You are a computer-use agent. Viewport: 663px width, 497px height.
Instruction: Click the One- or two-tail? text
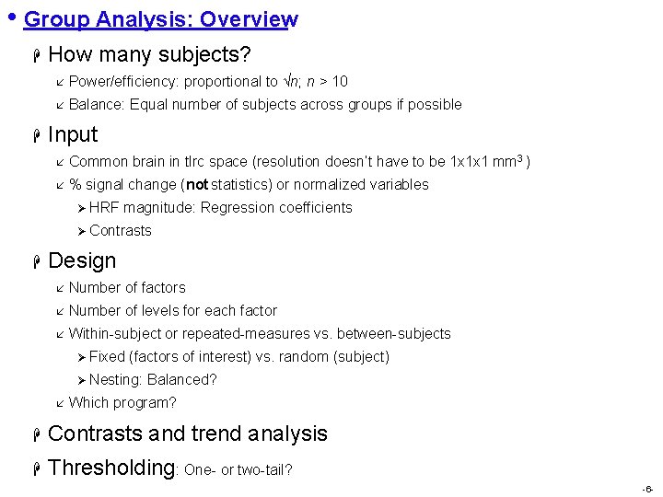tap(238, 470)
